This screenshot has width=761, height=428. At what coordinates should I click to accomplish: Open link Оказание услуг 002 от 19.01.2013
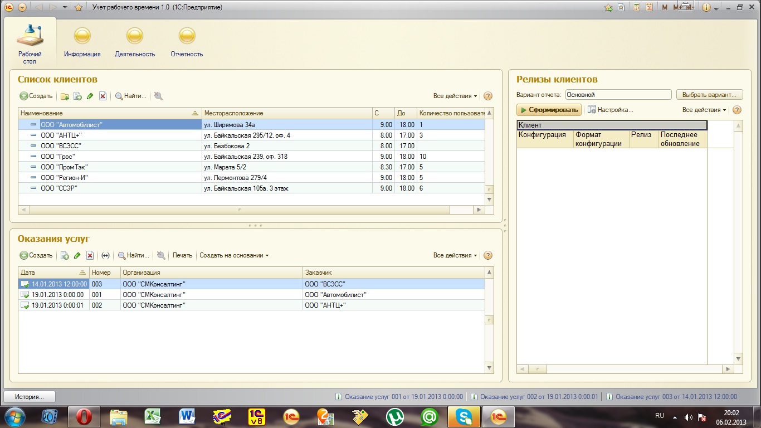click(534, 397)
